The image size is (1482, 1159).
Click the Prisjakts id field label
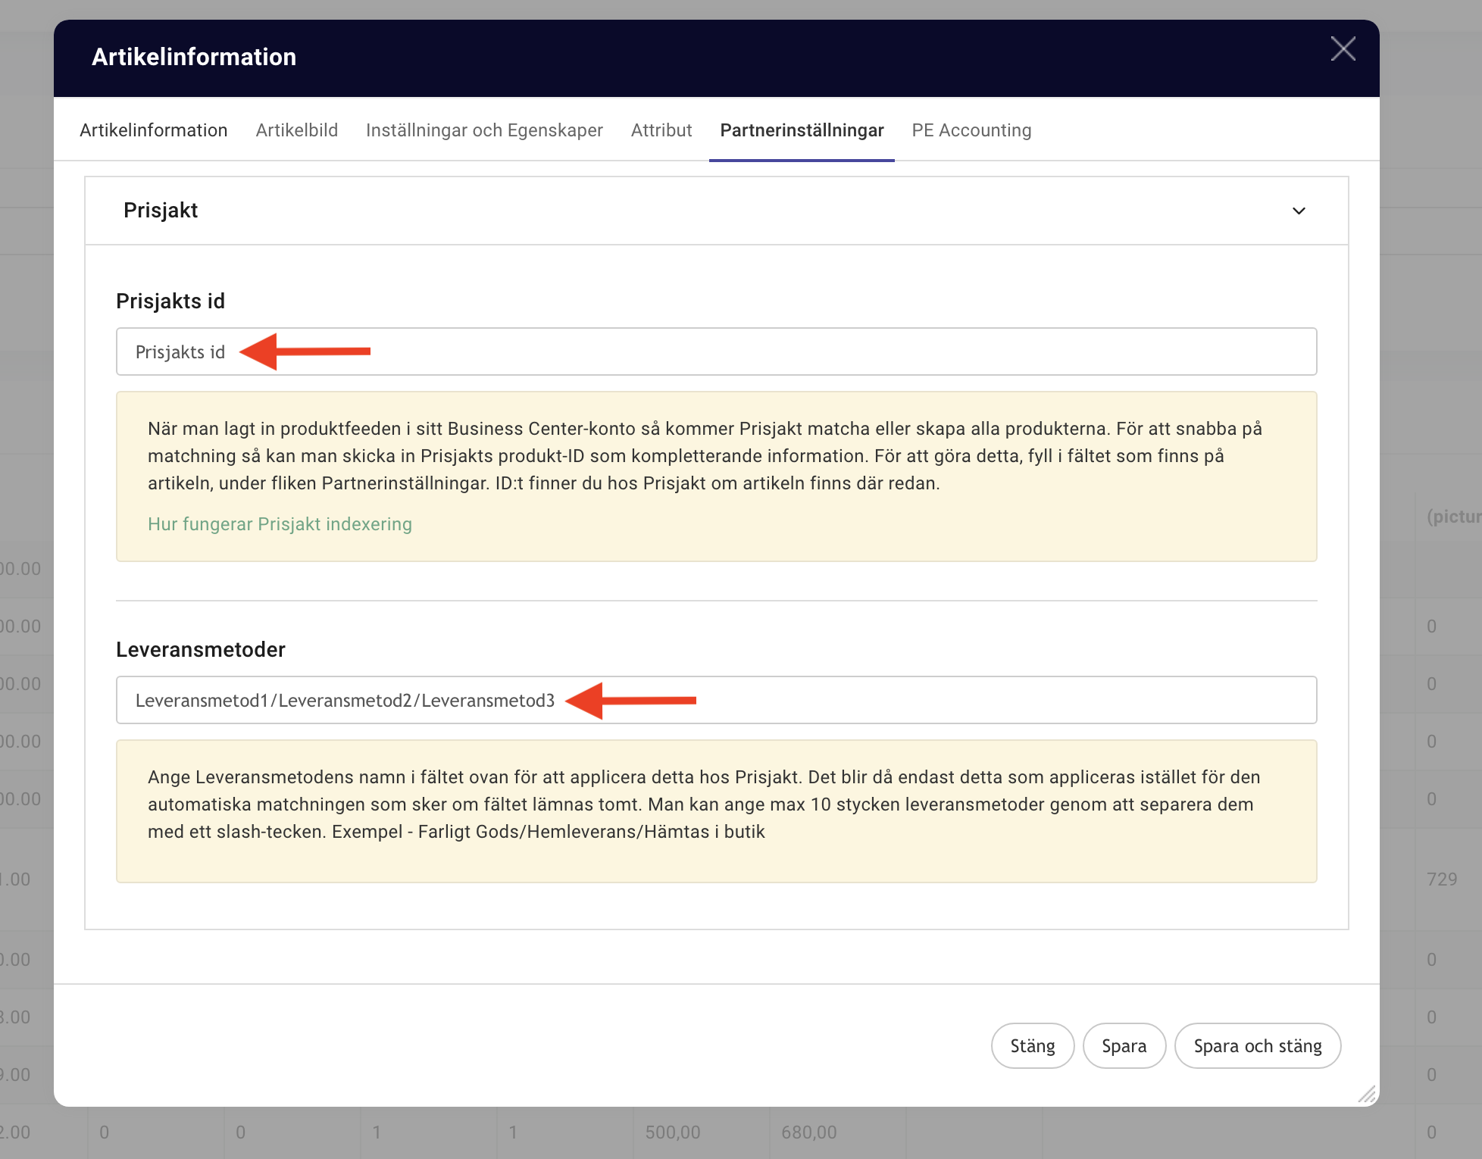(170, 301)
